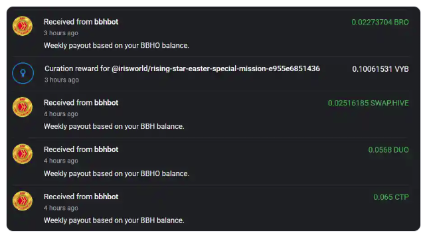Open the irisworld rising-star-easter-special-mission post link
425x243 pixels.
(x=216, y=68)
